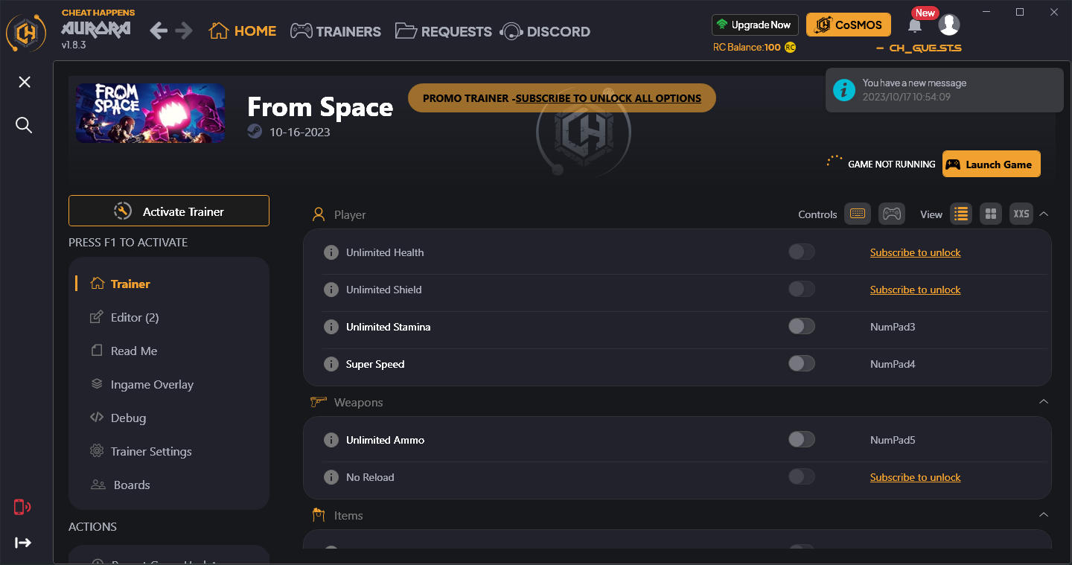Toggle No Reload switch
The width and height of the screenshot is (1072, 565).
pyautogui.click(x=802, y=476)
